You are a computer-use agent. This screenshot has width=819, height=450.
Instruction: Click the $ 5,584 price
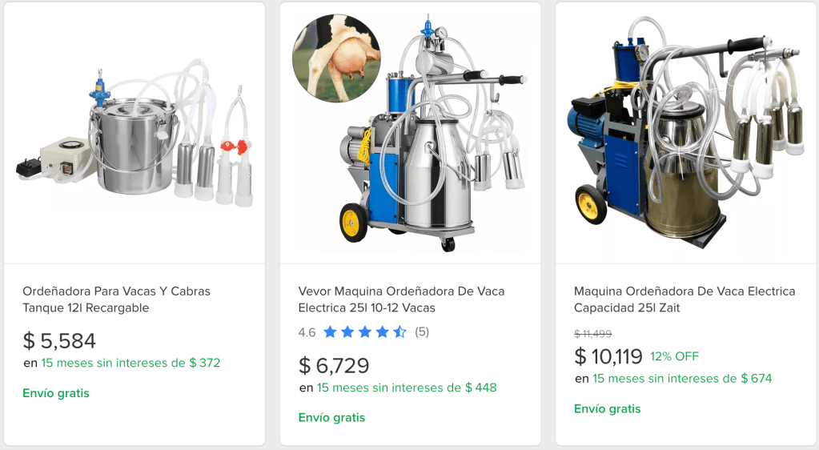point(59,341)
